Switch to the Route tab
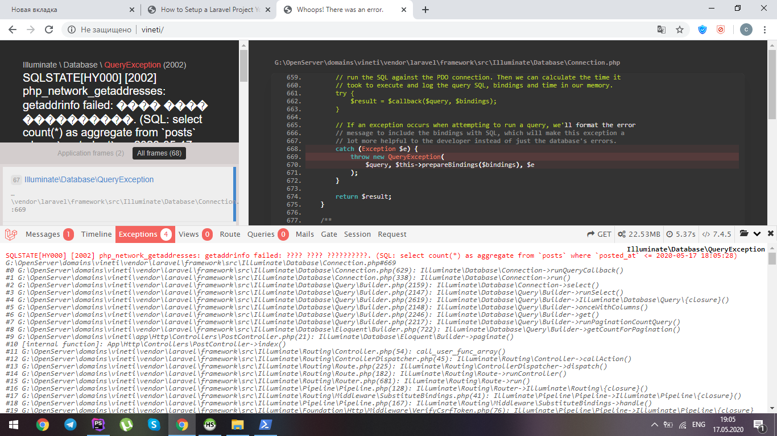Viewport: 777px width, 436px height. coord(230,234)
